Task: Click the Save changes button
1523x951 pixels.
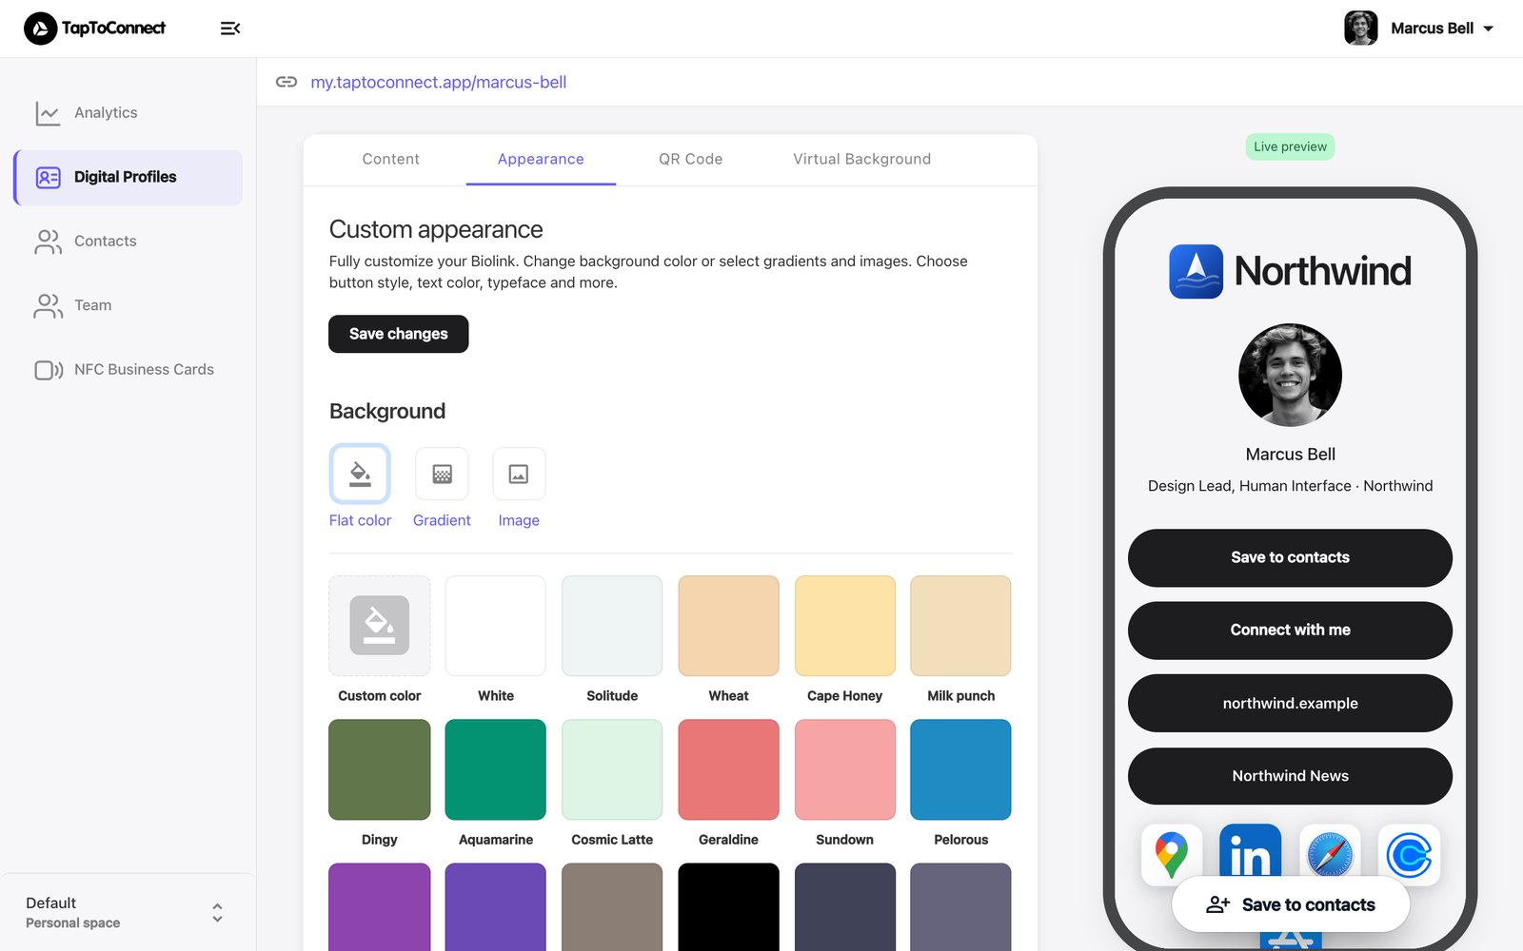Action: (x=399, y=334)
